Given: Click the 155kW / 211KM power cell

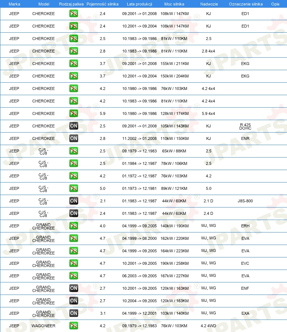Looking at the screenshot, I should tap(174, 64).
